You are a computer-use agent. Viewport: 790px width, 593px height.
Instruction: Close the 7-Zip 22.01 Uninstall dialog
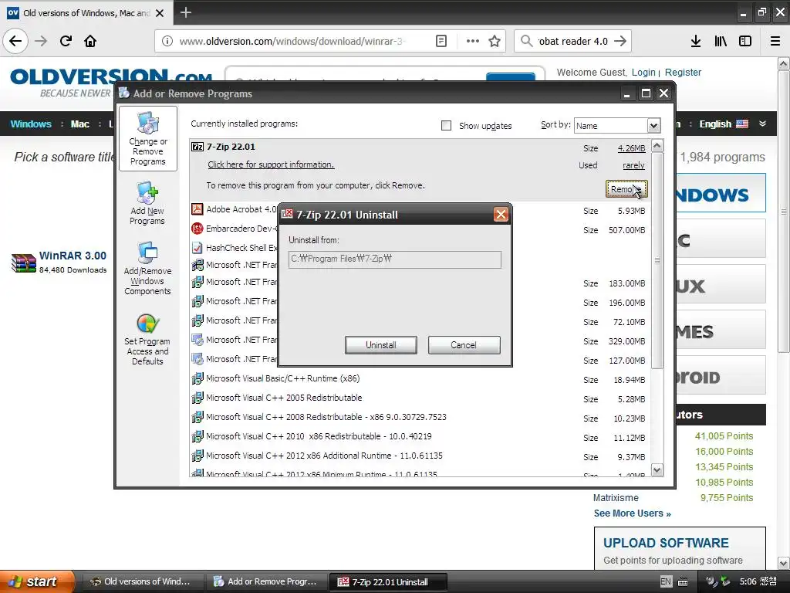click(501, 215)
